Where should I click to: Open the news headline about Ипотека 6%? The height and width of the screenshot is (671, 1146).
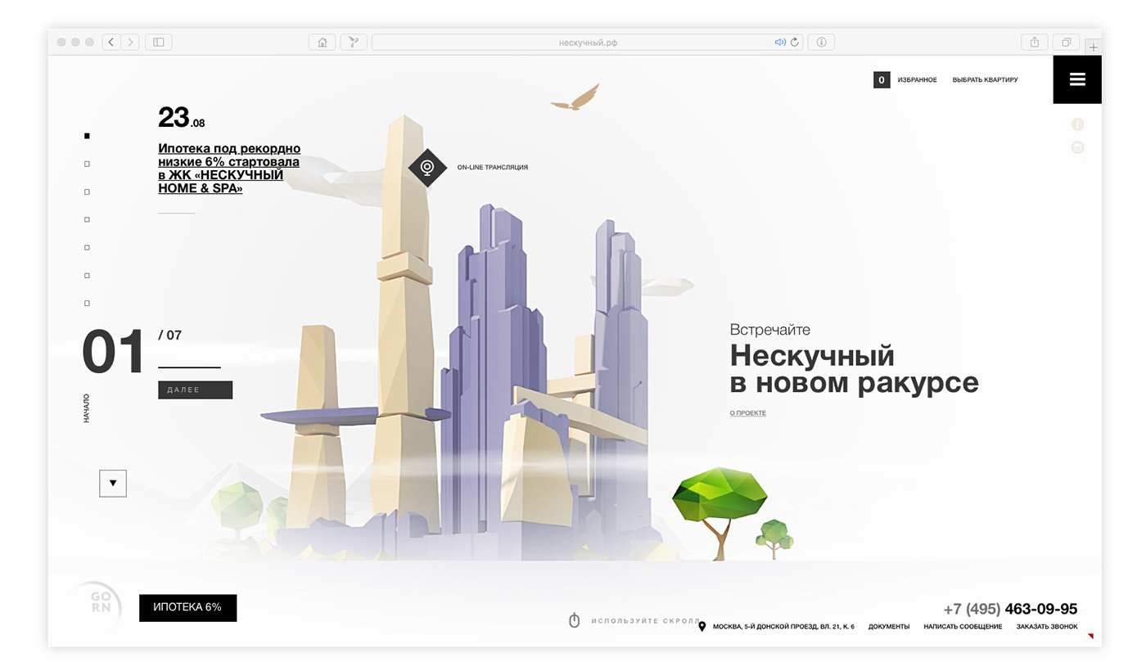(x=229, y=169)
